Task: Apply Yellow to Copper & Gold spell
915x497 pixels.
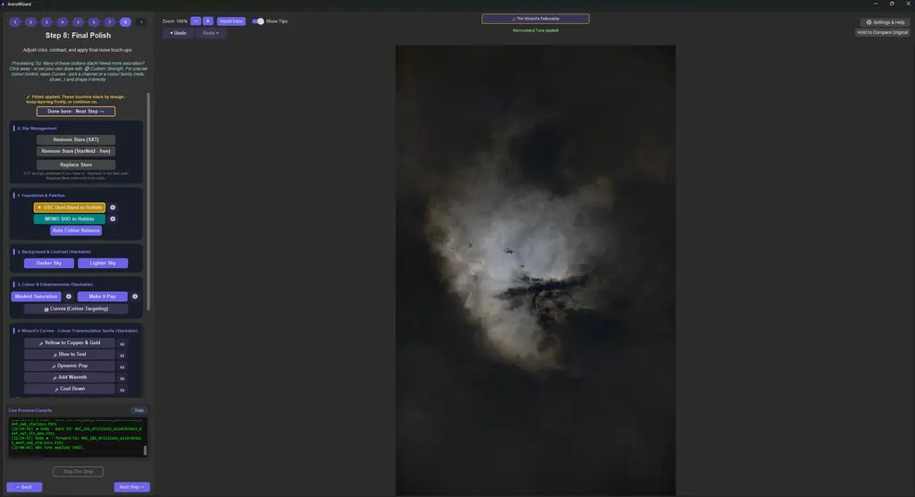Action: [x=70, y=343]
